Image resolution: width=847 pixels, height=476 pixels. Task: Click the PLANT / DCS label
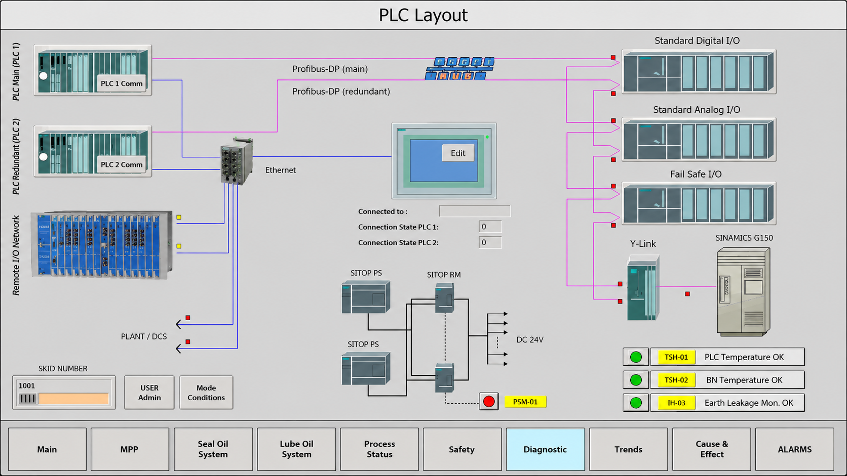click(x=144, y=336)
